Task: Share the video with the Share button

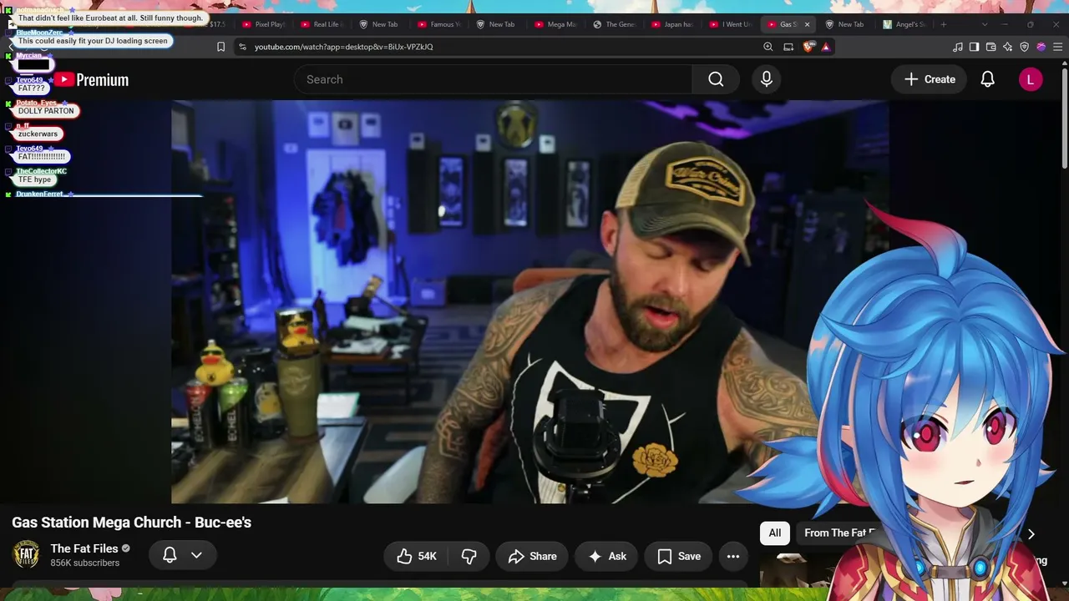Action: 532,556
